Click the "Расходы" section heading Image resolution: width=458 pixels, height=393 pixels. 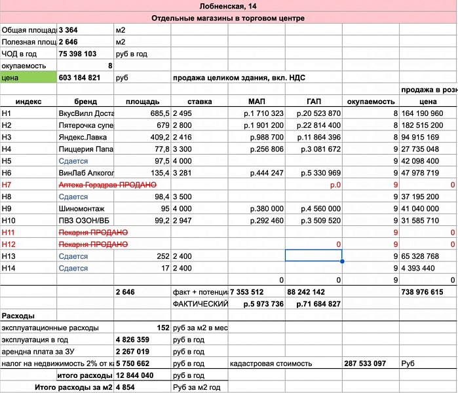point(18,316)
